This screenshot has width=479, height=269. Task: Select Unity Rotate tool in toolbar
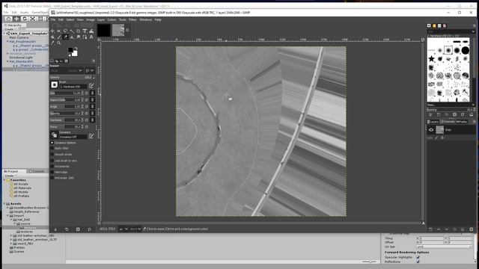(25, 19)
